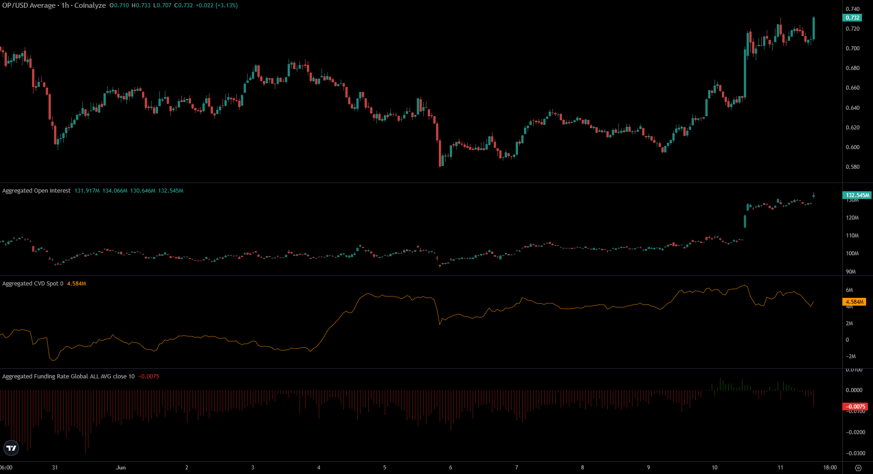The width and height of the screenshot is (873, 474).
Task: Click the 31 date on time axis
Action: pos(55,468)
